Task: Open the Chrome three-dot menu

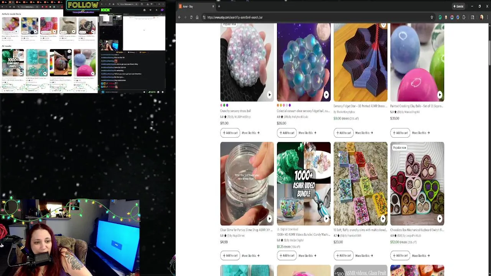Action: [x=488, y=17]
